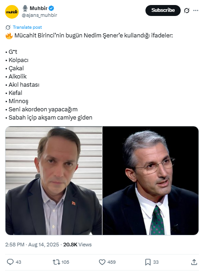Click the Grok icon beside Subscribe
The image size is (204, 271).
(x=187, y=10)
